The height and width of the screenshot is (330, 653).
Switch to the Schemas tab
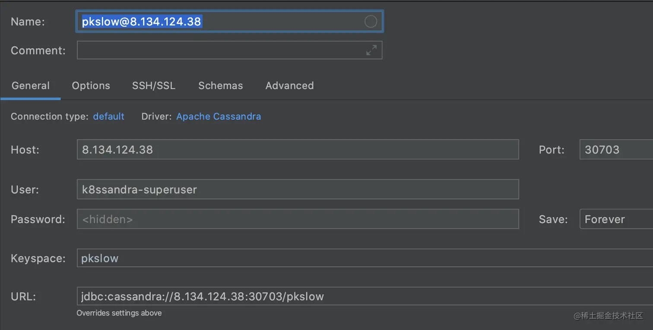point(220,85)
